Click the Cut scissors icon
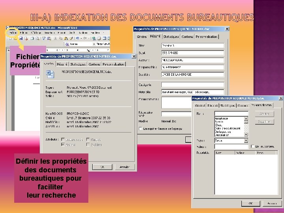The height and width of the screenshot is (213, 284). point(56,38)
